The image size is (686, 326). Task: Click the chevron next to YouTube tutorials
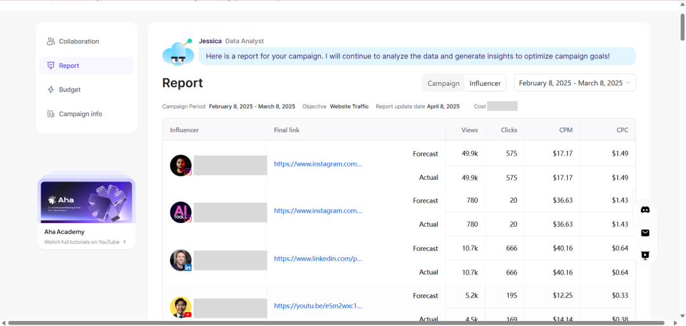click(124, 242)
